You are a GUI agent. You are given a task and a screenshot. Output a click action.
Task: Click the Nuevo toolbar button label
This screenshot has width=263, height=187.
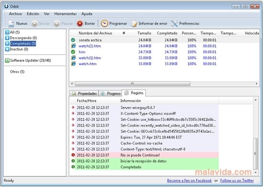click(22, 23)
